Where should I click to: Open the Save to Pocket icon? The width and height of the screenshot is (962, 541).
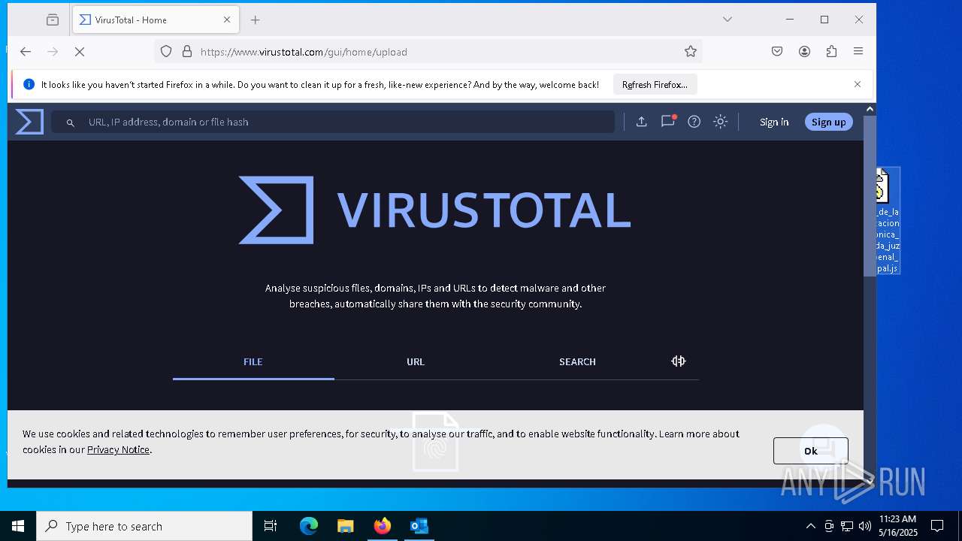[777, 51]
